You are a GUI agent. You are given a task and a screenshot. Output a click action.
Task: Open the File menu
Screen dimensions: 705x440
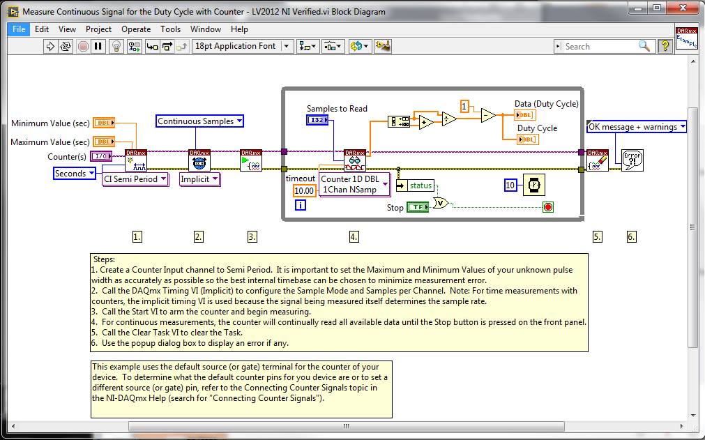(x=19, y=29)
